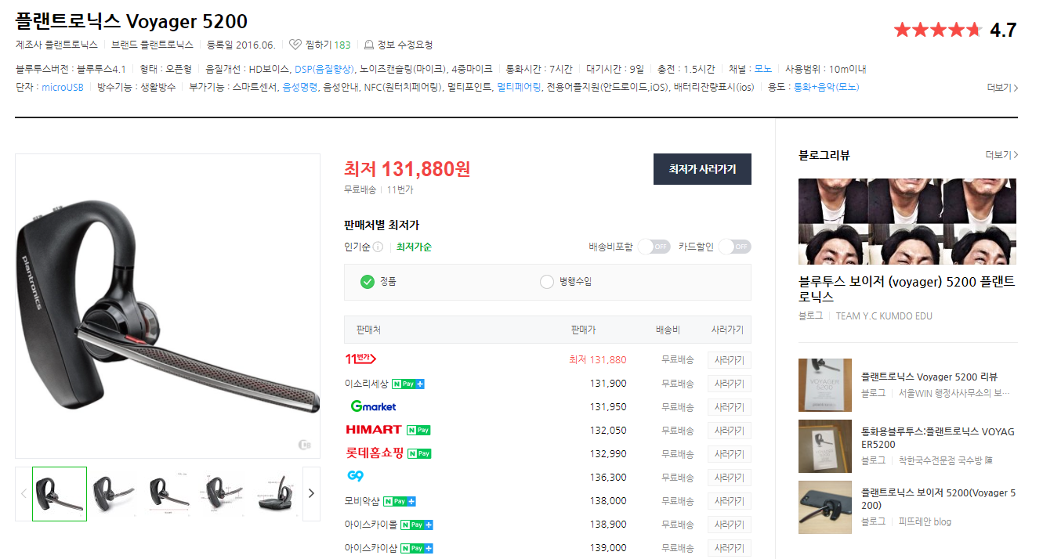Click N Pay badge next to 이소리세상

coord(408,384)
